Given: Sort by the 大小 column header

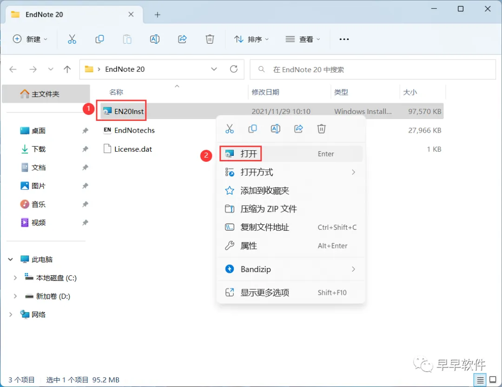Looking at the screenshot, I should coord(410,92).
